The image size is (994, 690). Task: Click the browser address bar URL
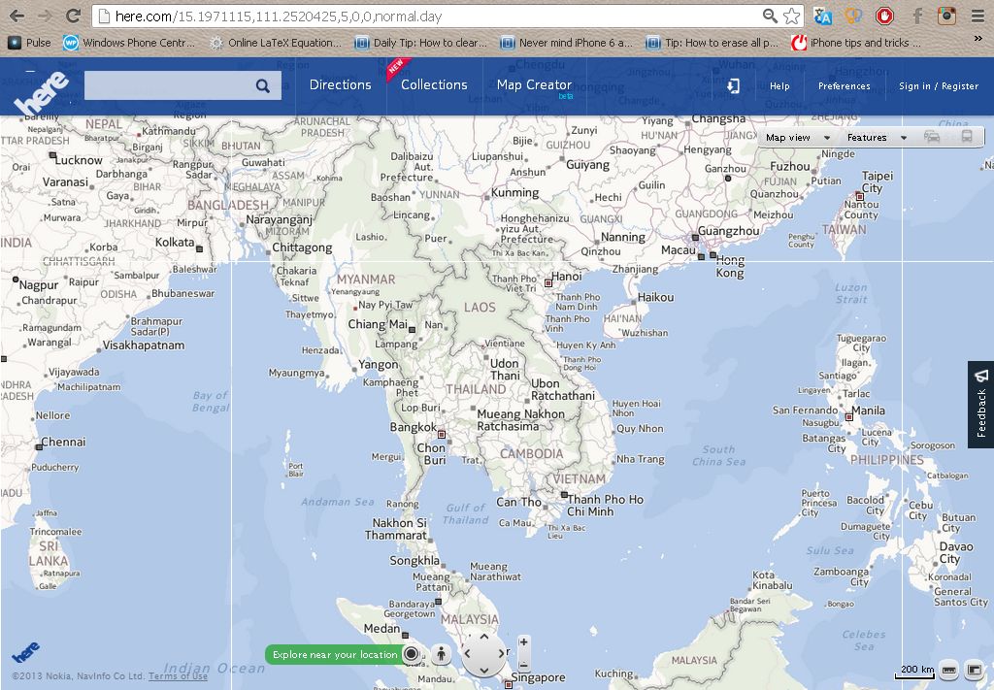pyautogui.click(x=279, y=16)
